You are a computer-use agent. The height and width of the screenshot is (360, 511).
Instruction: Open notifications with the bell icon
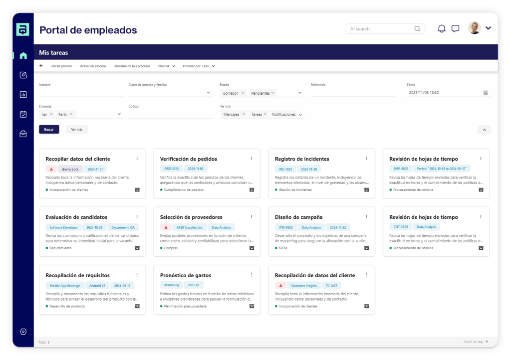(441, 28)
